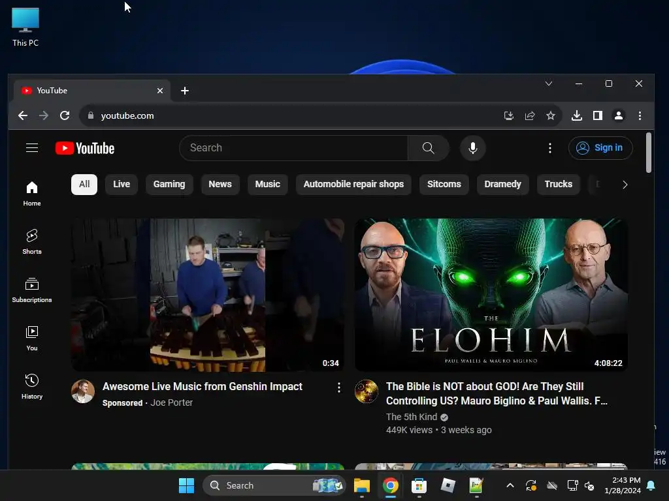Viewport: 669px width, 501px height.
Task: Click Chrome icon in taskbar
Action: [x=391, y=485]
